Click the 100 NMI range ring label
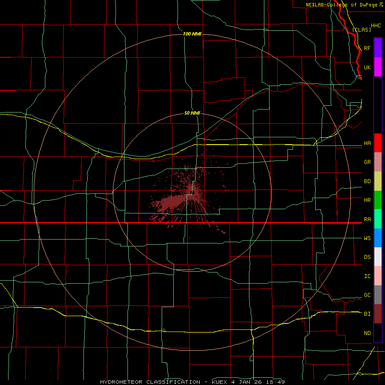Screen dimensions: 385x385 (192, 34)
